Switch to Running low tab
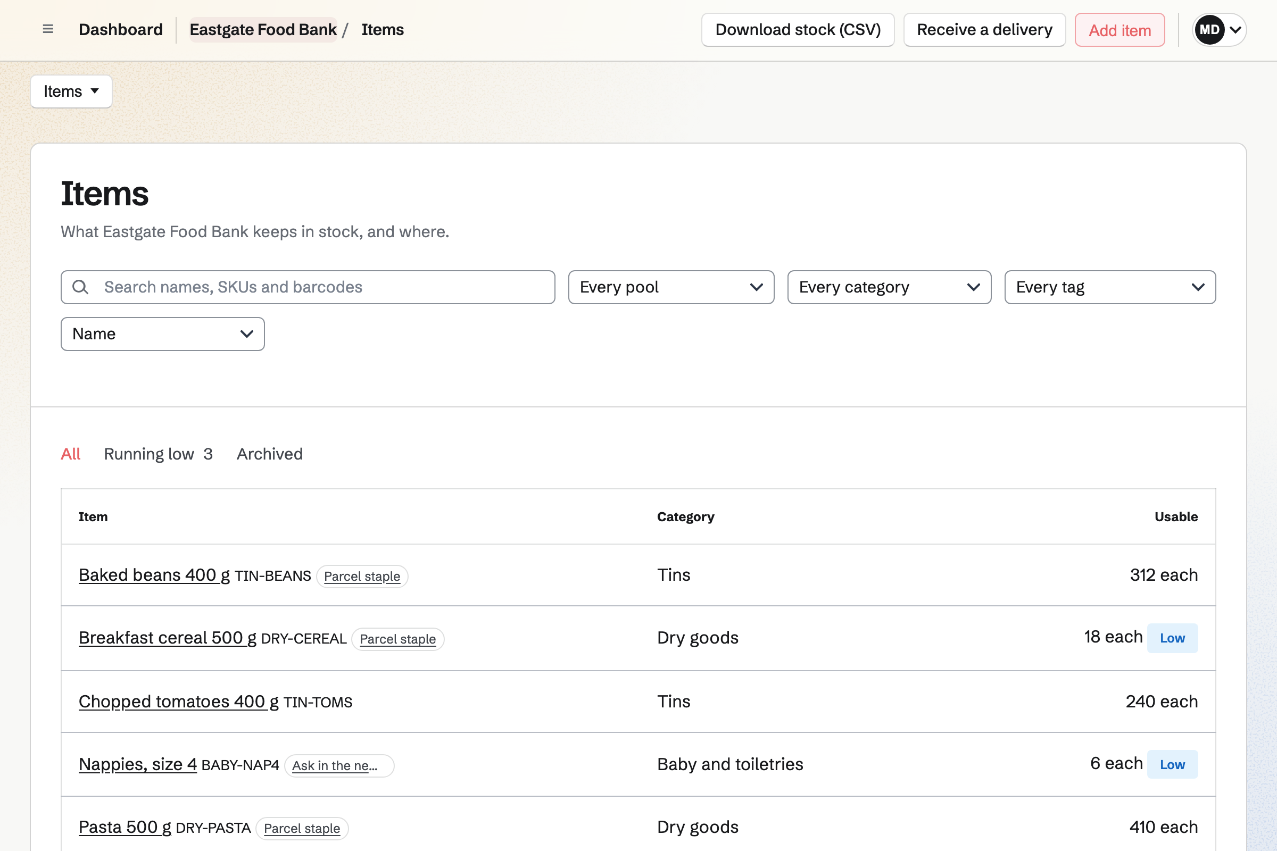The height and width of the screenshot is (851, 1277). 158,454
